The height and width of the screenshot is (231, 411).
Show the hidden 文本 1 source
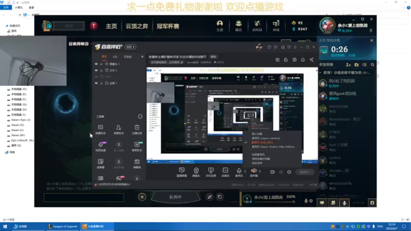[96, 76]
